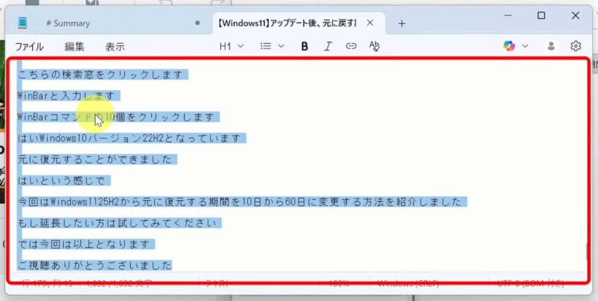
Task: Close the 【Windows11】アップデート後 tab
Action: tap(370, 23)
